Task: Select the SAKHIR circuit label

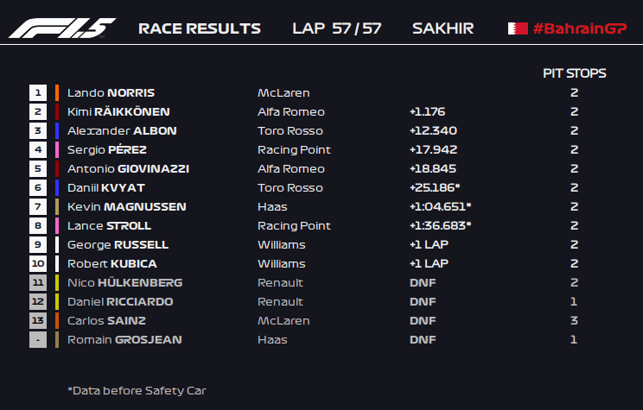Action: click(x=442, y=28)
